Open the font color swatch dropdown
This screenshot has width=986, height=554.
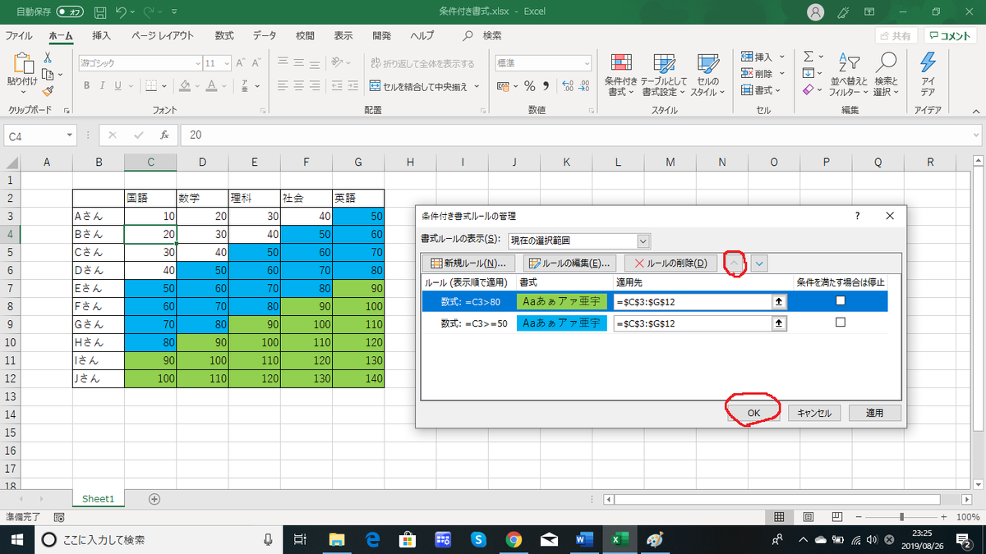pyautogui.click(x=223, y=85)
